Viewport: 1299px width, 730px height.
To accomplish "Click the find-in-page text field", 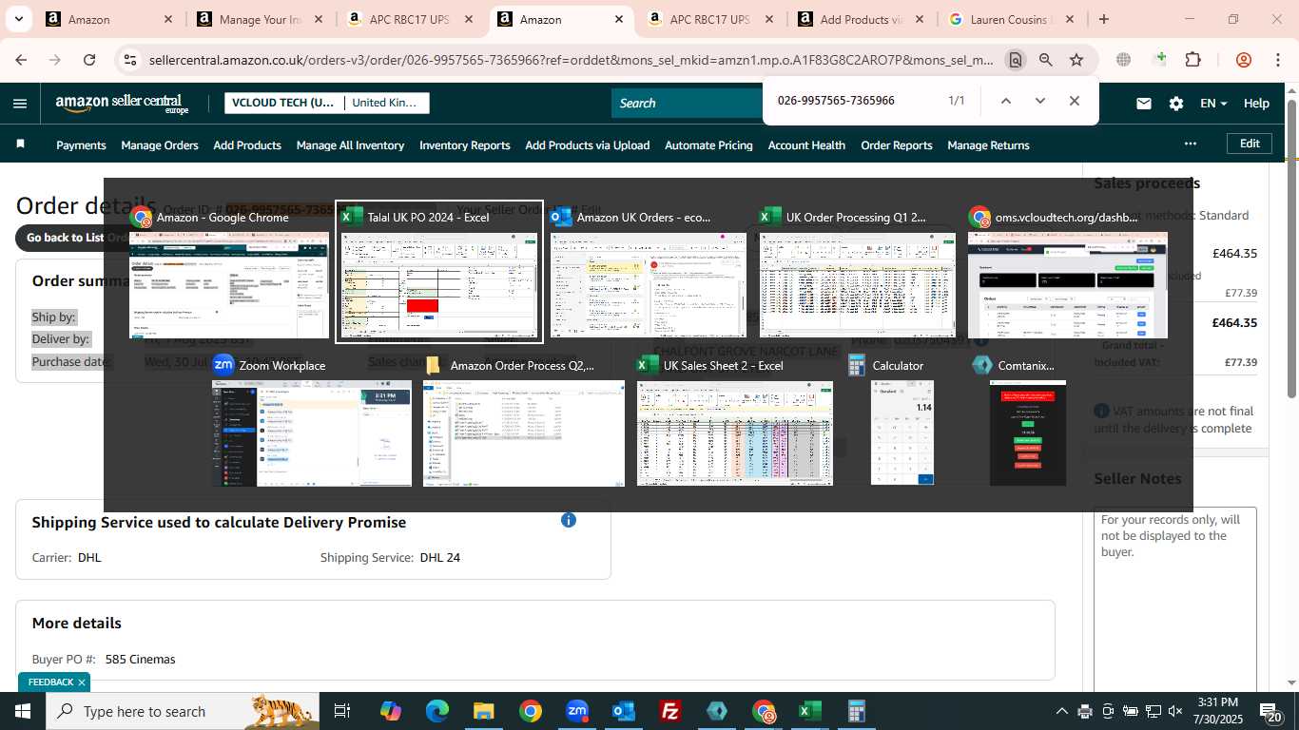I will pos(856,101).
